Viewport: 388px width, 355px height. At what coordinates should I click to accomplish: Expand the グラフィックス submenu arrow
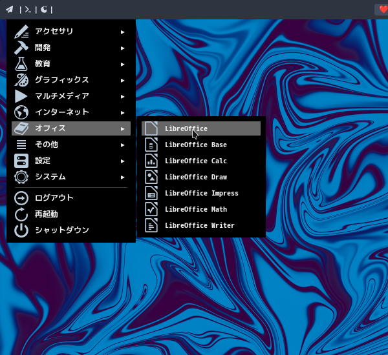122,81
